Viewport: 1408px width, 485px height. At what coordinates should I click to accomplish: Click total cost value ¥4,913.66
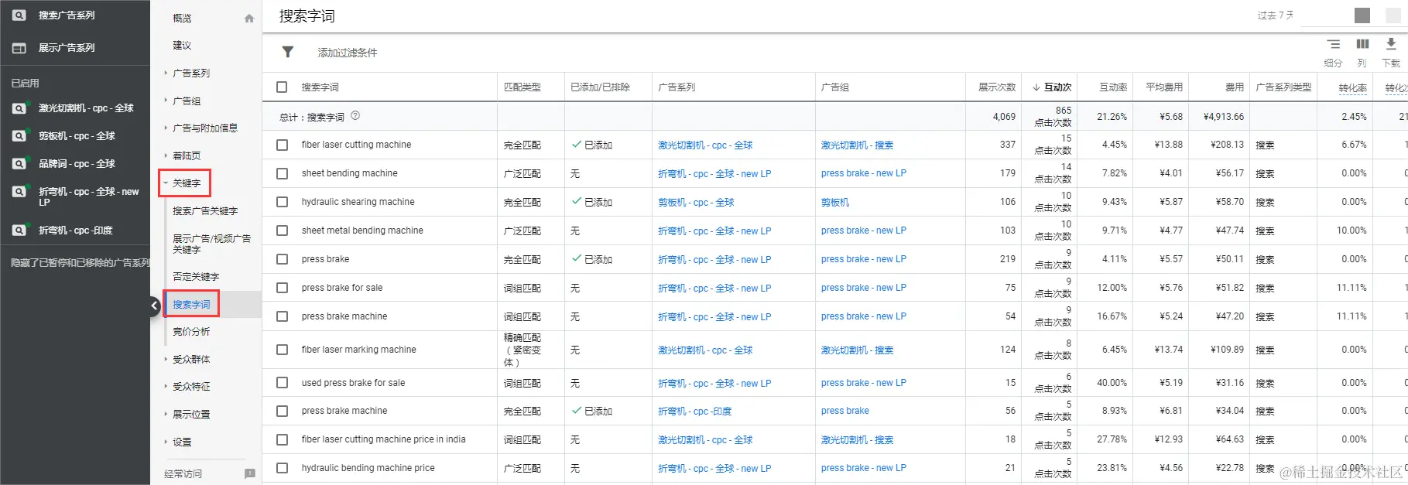pos(1224,117)
